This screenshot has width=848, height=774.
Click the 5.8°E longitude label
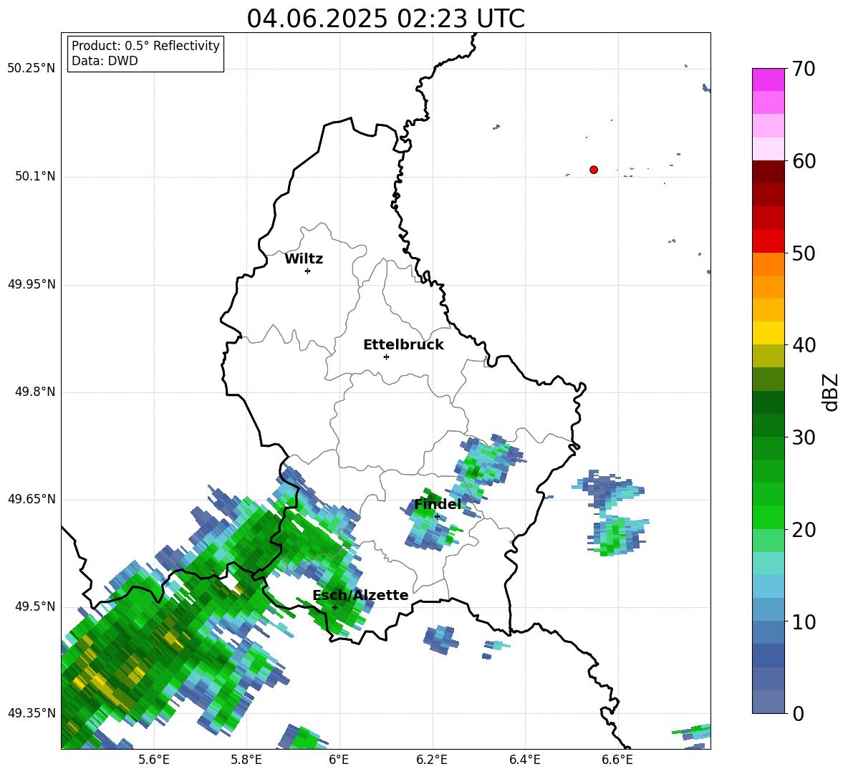click(246, 760)
